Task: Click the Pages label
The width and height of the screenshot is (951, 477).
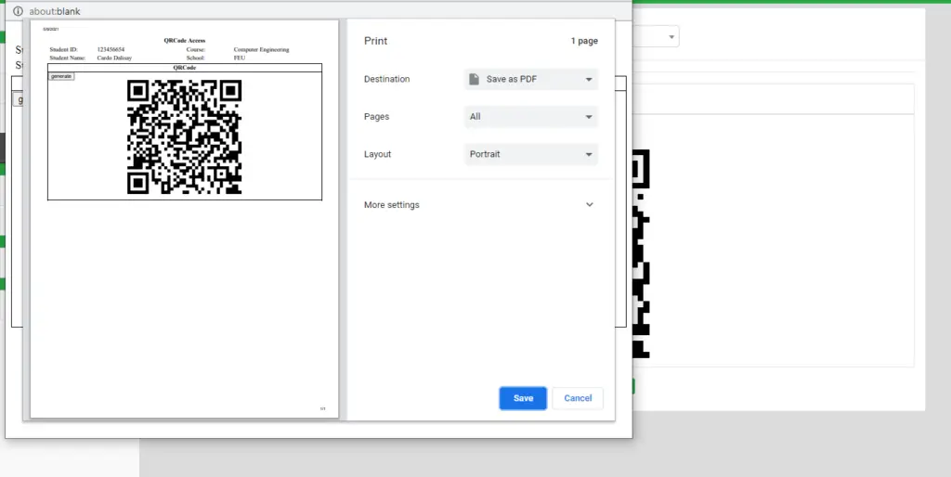Action: pyautogui.click(x=377, y=116)
